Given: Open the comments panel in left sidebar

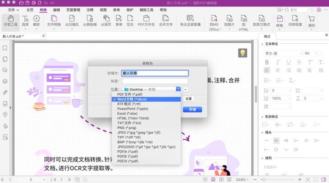Looking at the screenshot, I should pyautogui.click(x=5, y=70).
